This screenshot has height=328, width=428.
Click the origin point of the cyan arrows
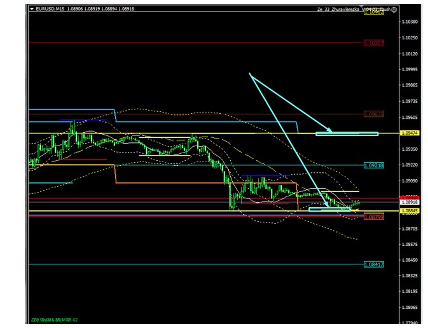249,74
